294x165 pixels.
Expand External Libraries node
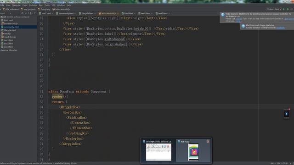(x=9, y=50)
